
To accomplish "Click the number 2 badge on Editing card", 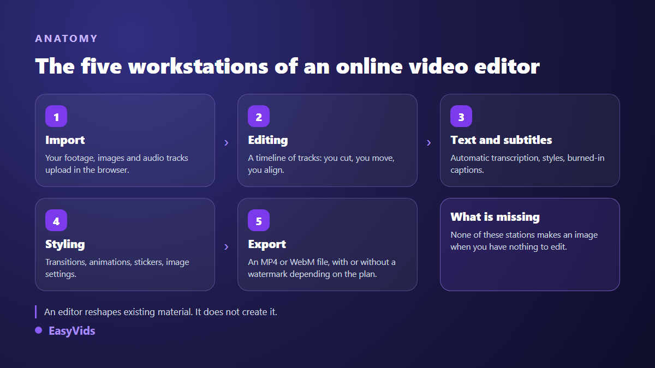I will tap(259, 116).
